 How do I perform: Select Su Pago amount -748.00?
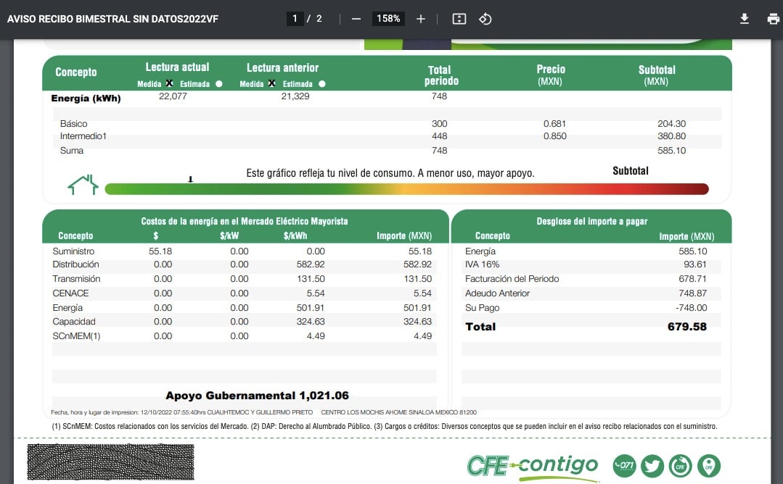click(691, 307)
